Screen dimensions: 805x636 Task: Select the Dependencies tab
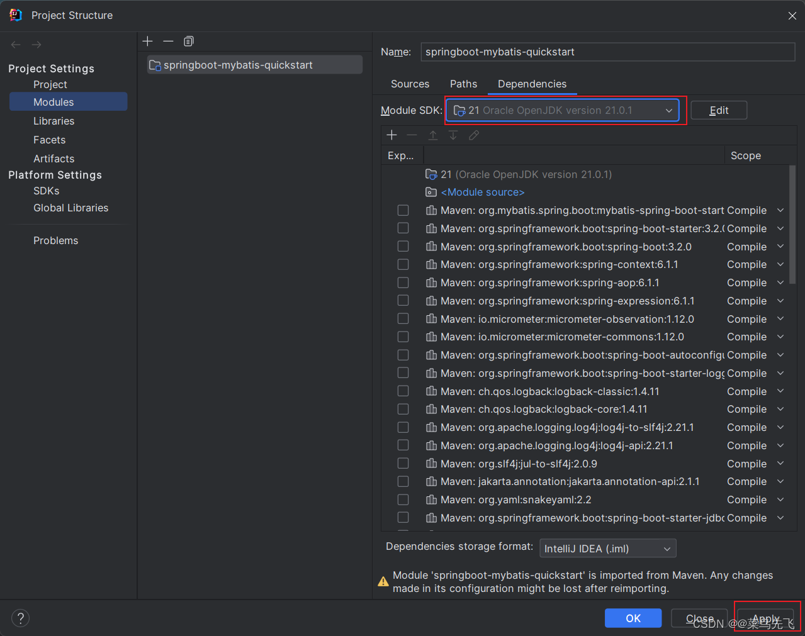point(532,84)
